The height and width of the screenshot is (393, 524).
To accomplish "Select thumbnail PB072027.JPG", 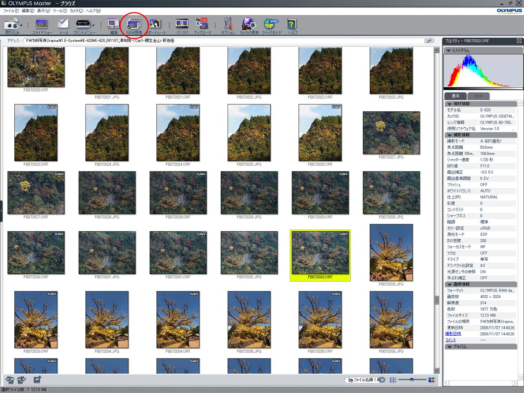I will (x=391, y=133).
